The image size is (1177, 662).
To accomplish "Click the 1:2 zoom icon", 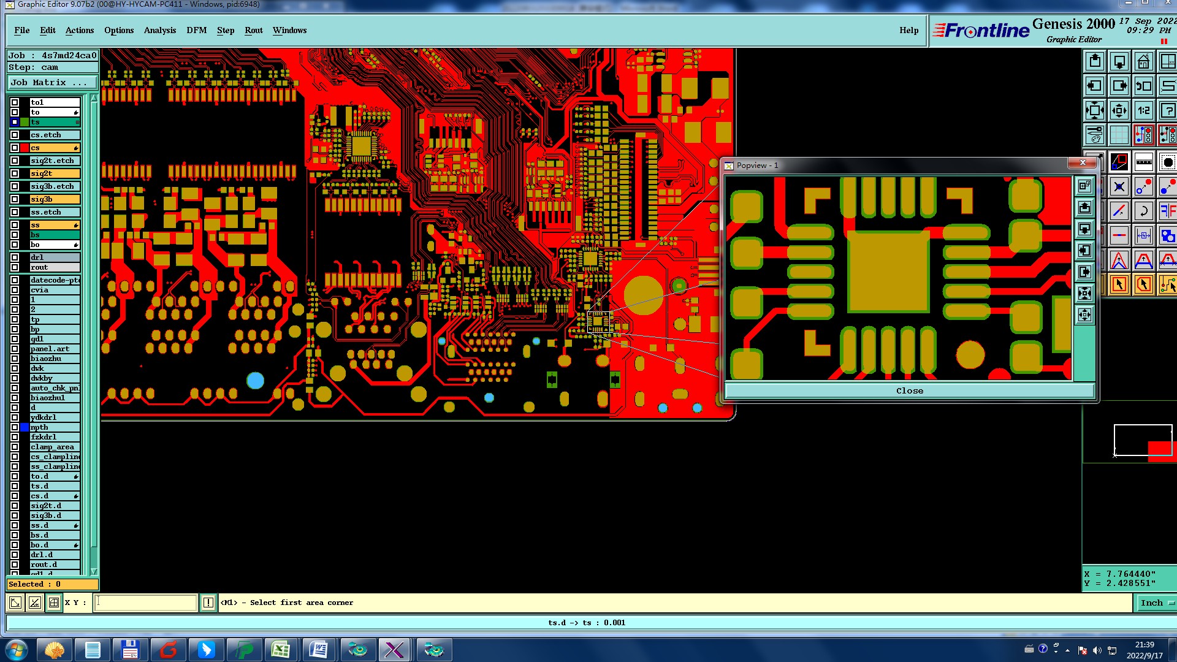I will 1143,111.
